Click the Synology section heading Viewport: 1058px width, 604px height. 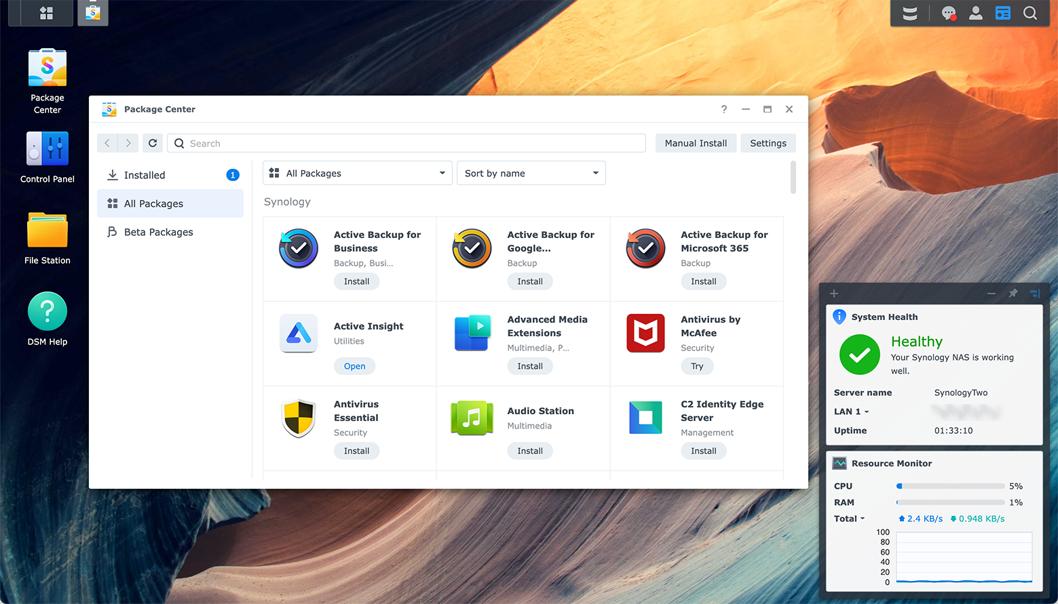point(287,202)
